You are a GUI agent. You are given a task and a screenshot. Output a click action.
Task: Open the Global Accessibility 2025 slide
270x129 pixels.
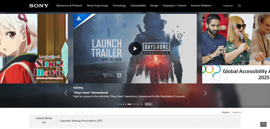pyautogui.click(x=236, y=49)
